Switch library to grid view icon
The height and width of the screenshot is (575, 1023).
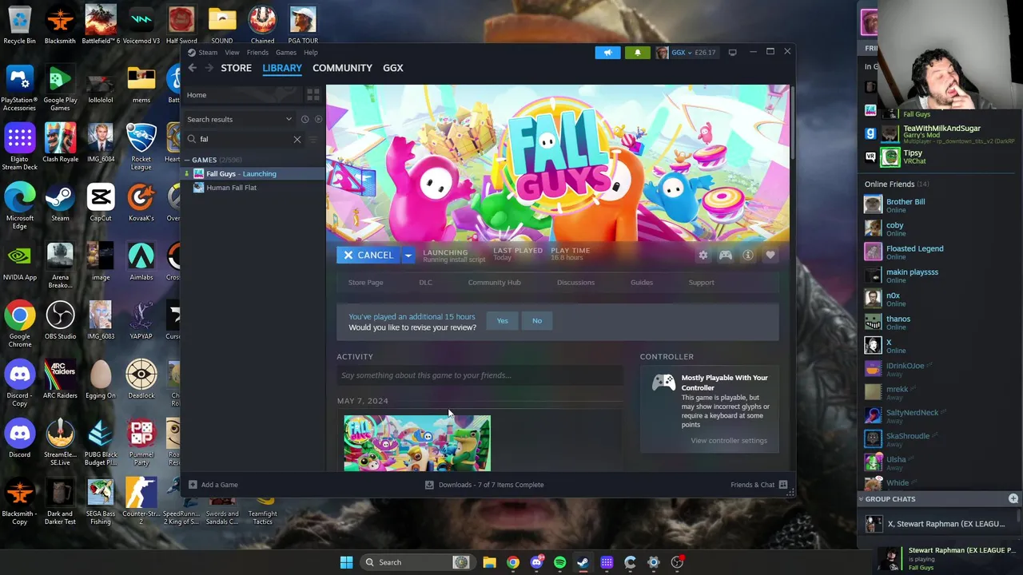pyautogui.click(x=313, y=95)
